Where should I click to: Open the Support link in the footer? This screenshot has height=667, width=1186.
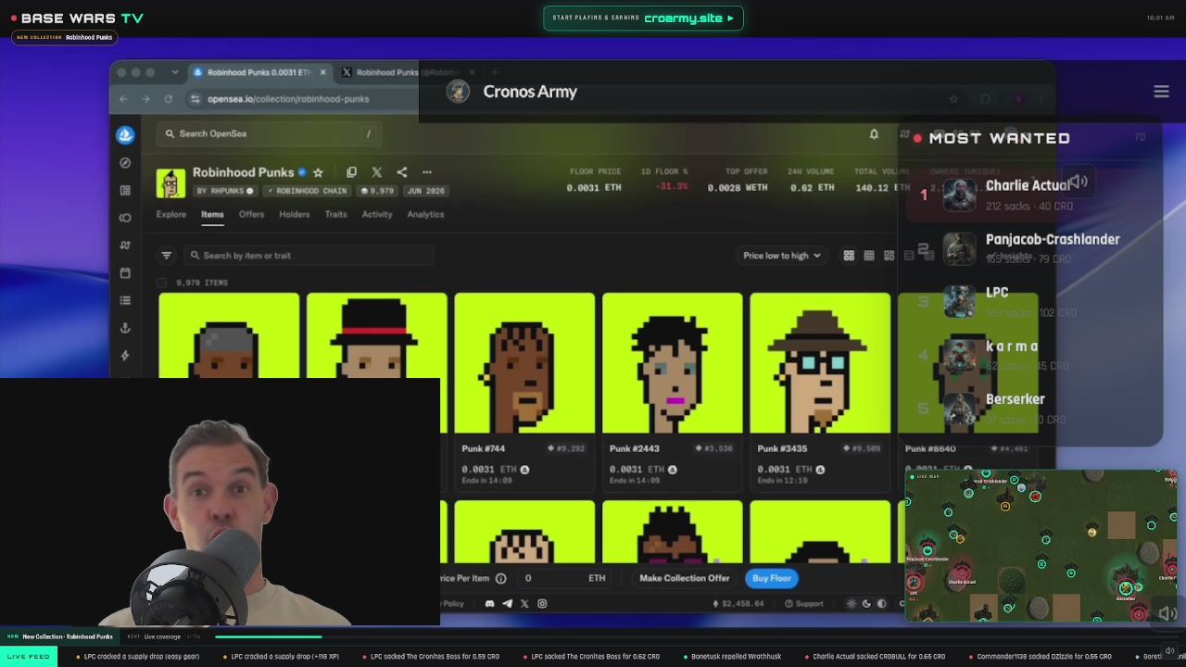click(x=803, y=604)
